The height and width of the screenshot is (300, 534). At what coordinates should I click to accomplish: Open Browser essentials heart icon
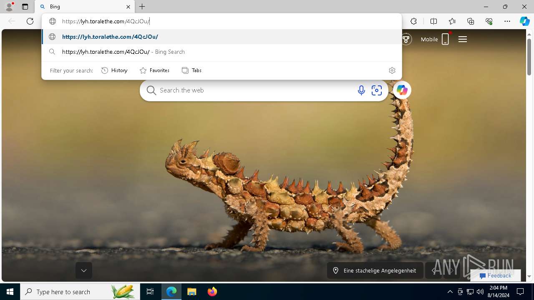(x=489, y=21)
